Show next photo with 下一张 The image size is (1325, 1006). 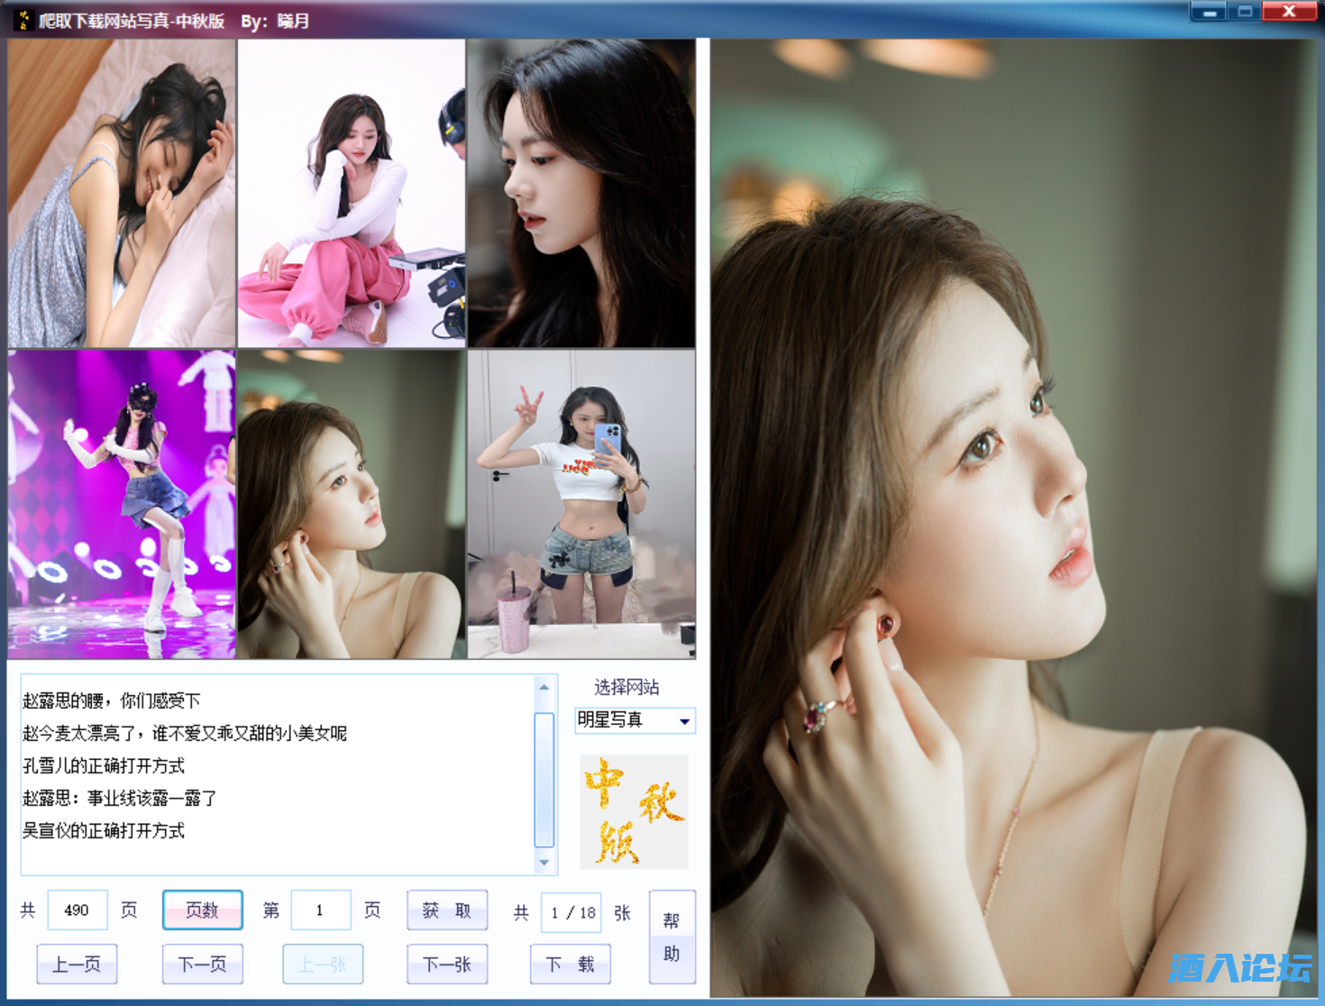447,965
